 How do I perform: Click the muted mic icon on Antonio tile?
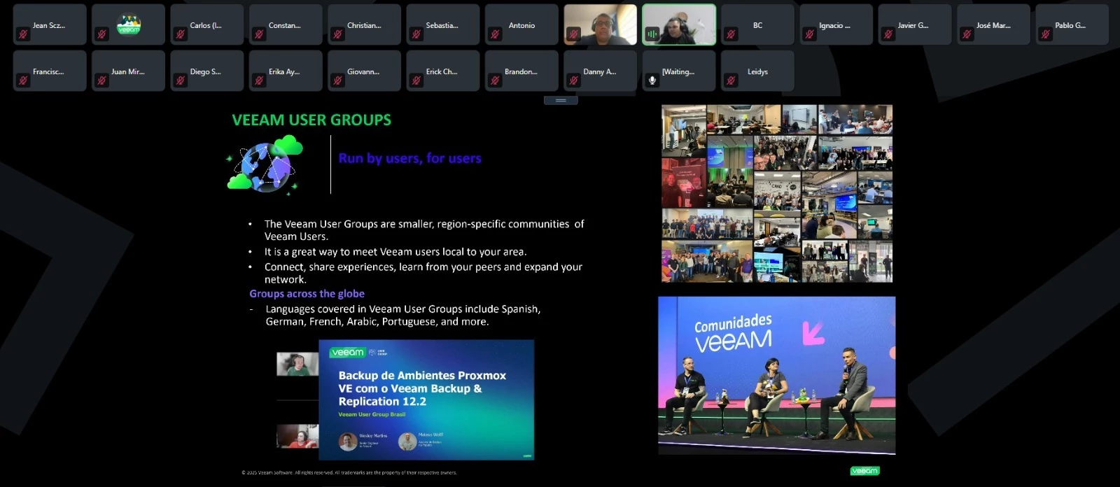pos(495,34)
